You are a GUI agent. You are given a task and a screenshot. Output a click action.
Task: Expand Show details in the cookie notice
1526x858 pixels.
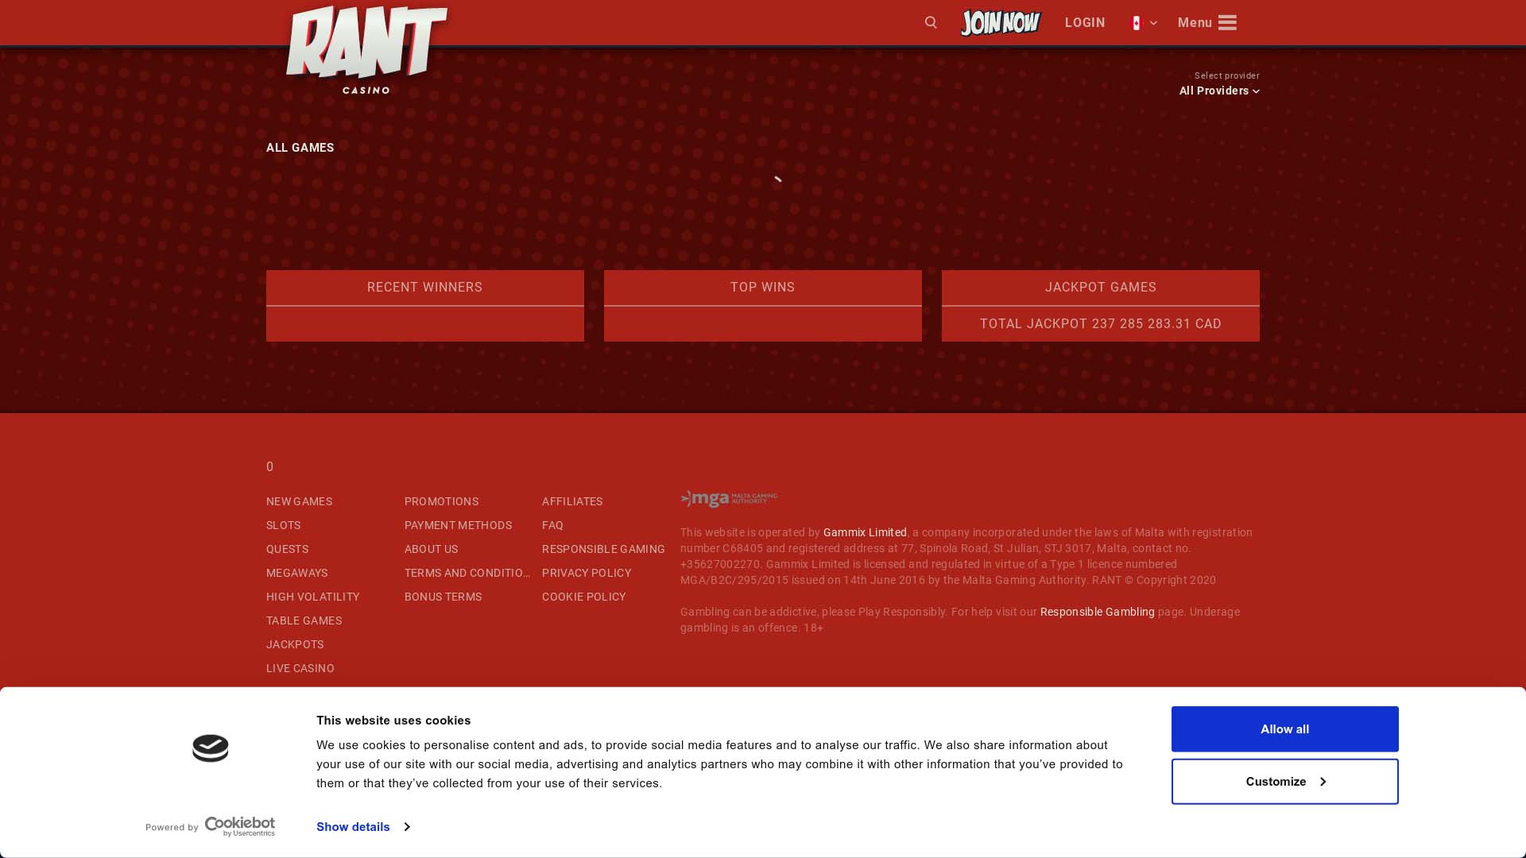[362, 826]
